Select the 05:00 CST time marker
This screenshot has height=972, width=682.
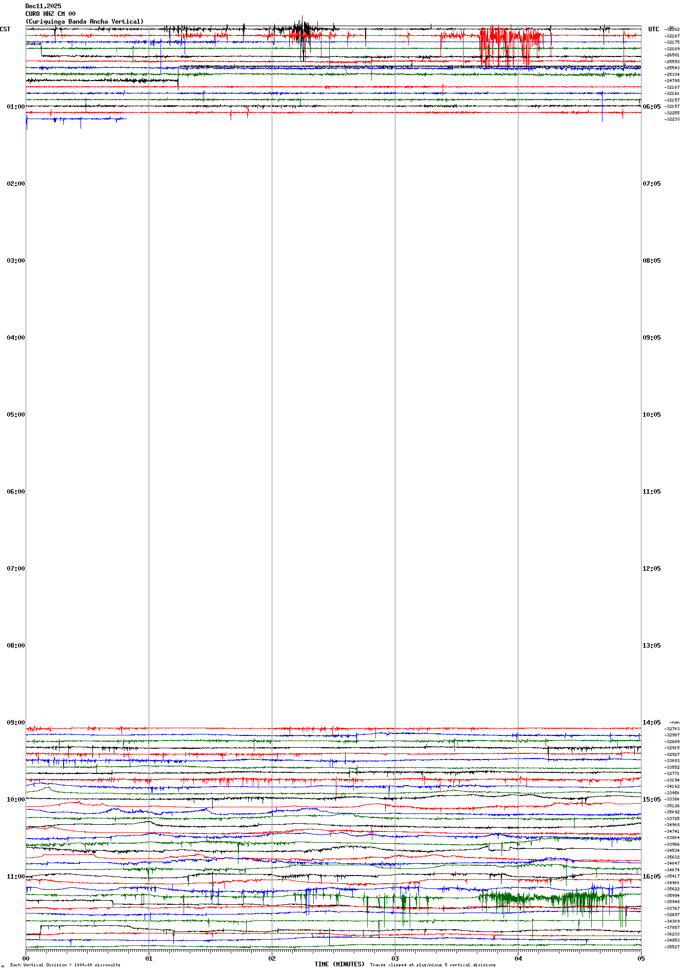tap(15, 415)
